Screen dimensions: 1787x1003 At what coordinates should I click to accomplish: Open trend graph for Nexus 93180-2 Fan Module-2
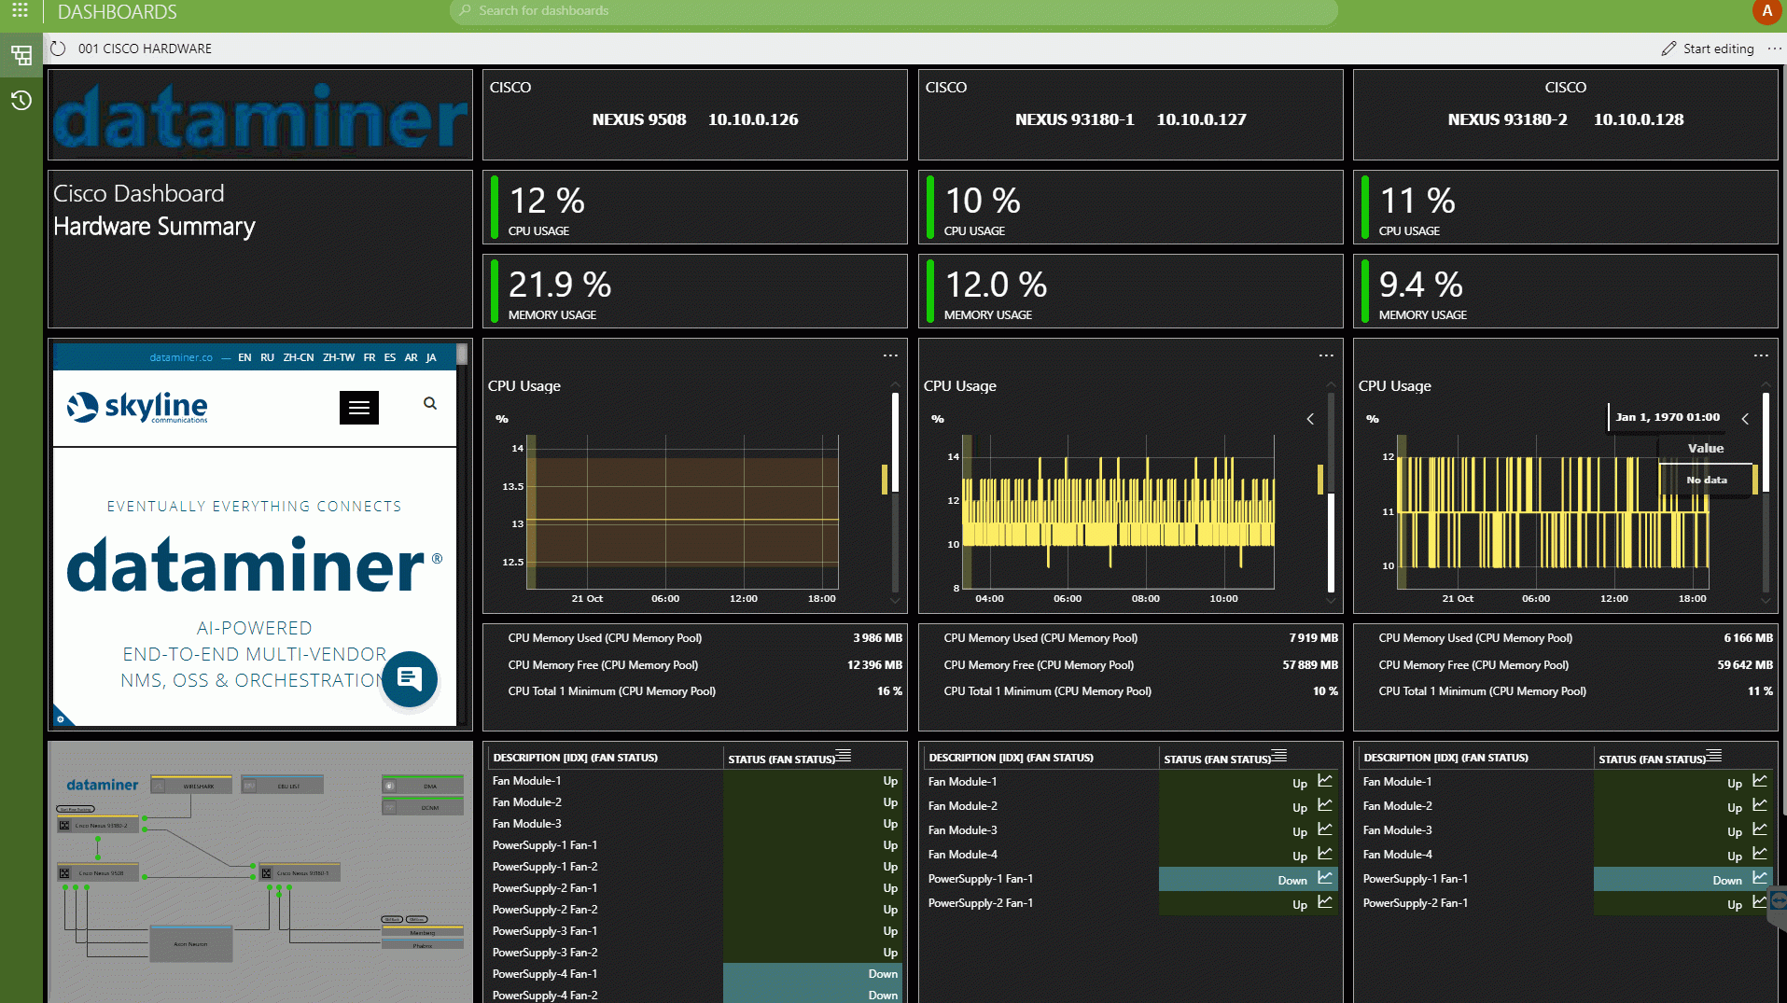pos(1760,804)
